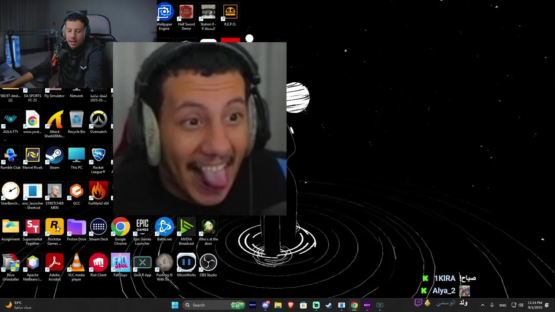Open the Assignment folder
Screen dimensions: 555x312
click(10, 230)
